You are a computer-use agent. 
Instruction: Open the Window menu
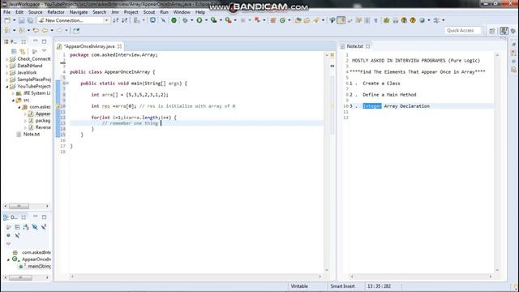(x=182, y=12)
